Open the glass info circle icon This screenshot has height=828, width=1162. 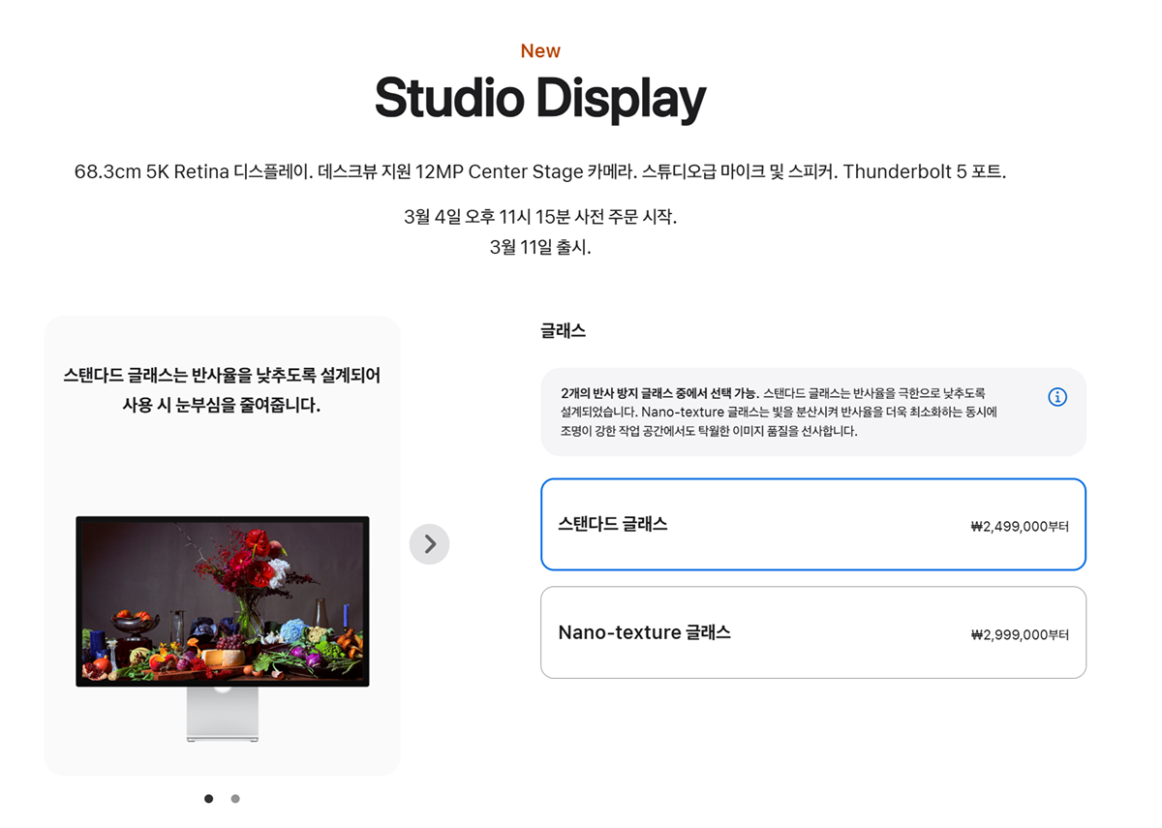pyautogui.click(x=1057, y=397)
